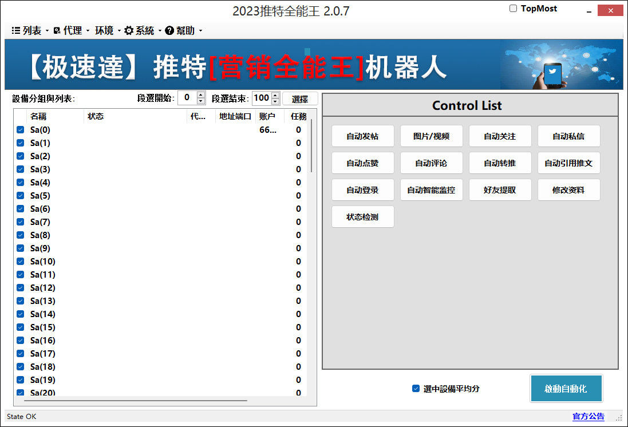Open the 环境 menu

point(108,30)
